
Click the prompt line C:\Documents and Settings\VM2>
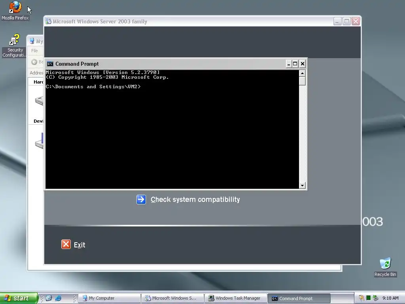(x=93, y=87)
